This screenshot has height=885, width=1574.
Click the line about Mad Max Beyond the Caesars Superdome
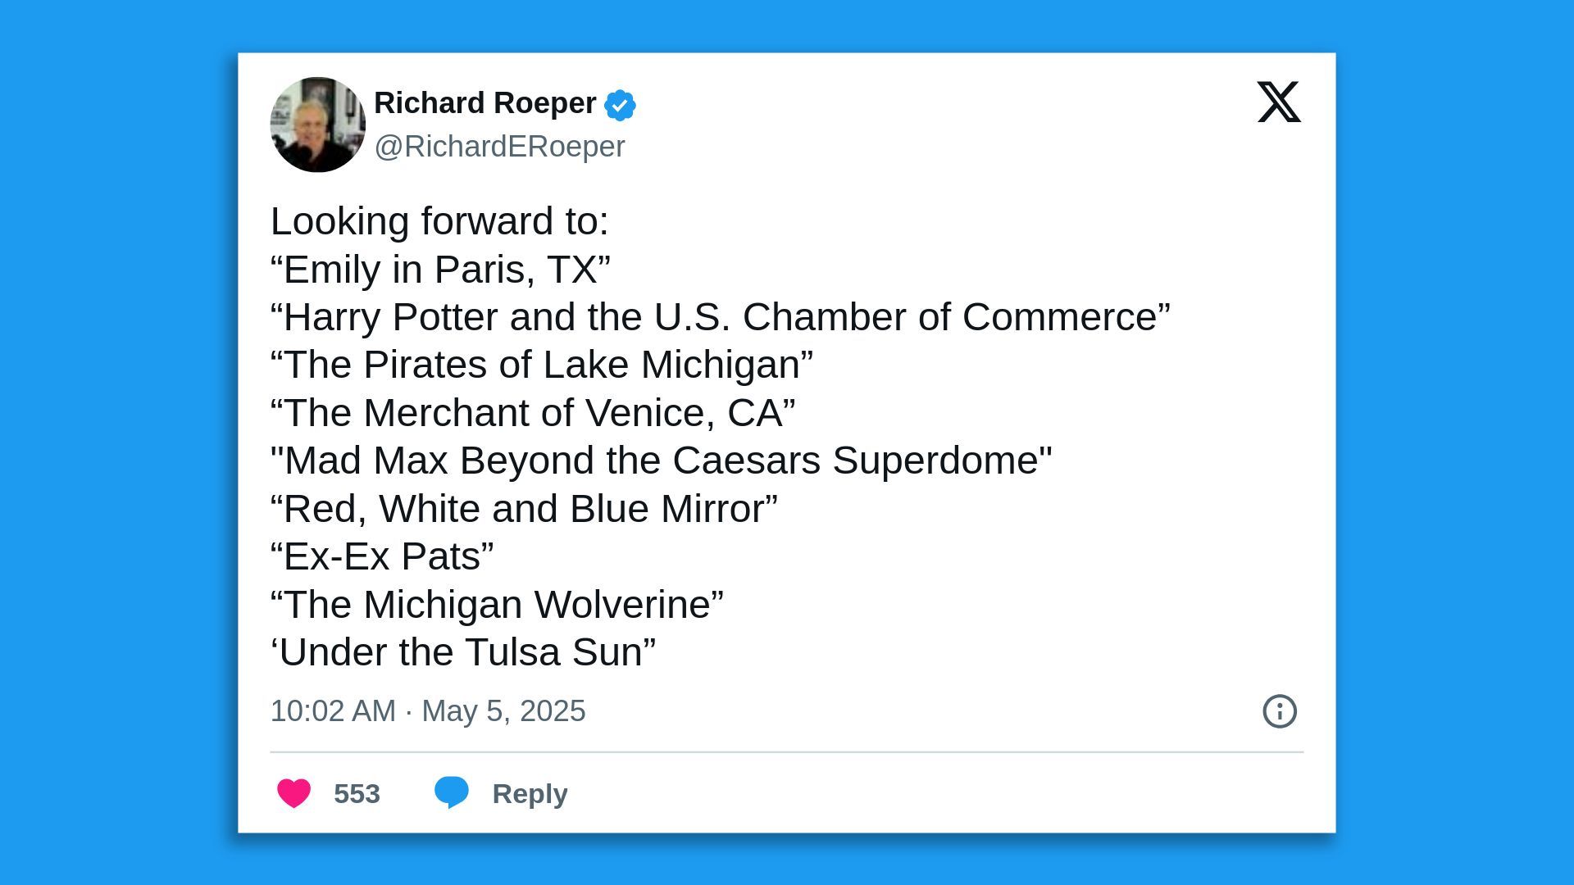660,460
